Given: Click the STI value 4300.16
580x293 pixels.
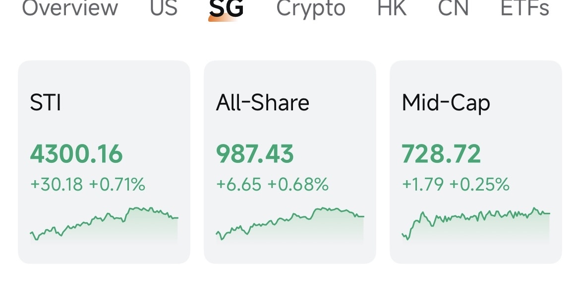Looking at the screenshot, I should tap(76, 154).
